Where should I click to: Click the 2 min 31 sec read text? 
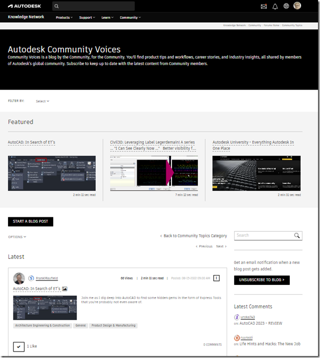pos(289,195)
